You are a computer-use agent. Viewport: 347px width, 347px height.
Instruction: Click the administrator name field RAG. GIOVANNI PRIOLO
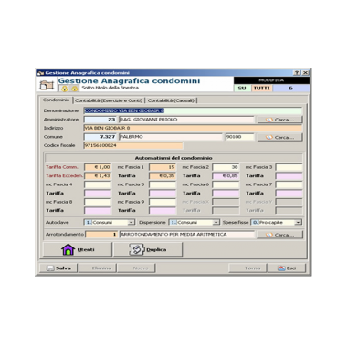point(186,120)
